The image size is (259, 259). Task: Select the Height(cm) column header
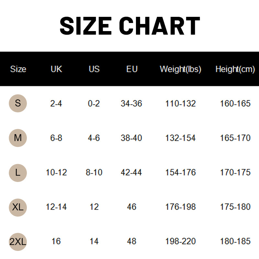tap(235, 69)
